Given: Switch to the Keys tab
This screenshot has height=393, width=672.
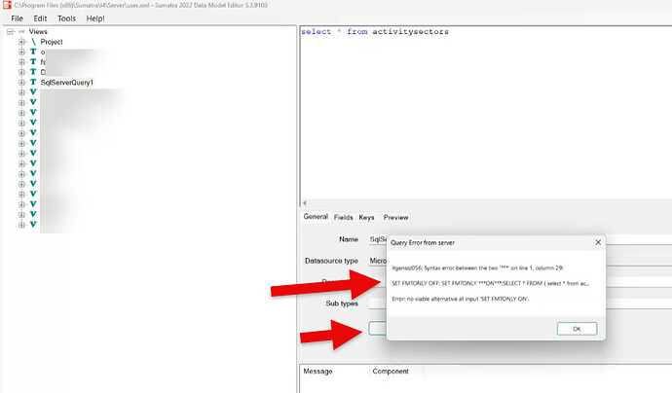Looking at the screenshot, I should 366,217.
